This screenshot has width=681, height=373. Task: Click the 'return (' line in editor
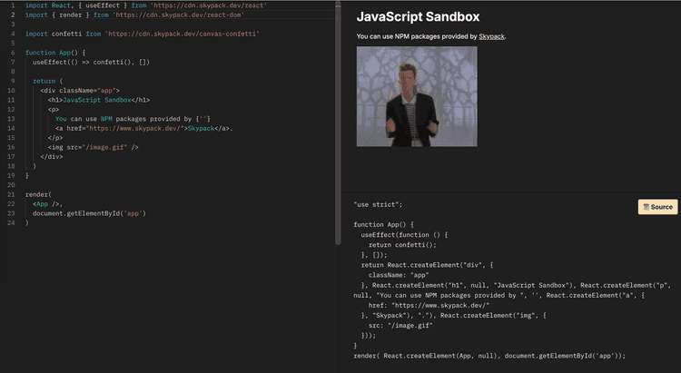(x=48, y=81)
